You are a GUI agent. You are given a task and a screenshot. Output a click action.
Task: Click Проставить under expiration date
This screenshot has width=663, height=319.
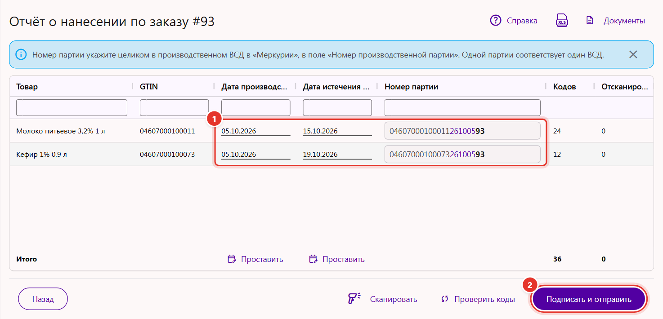click(343, 259)
